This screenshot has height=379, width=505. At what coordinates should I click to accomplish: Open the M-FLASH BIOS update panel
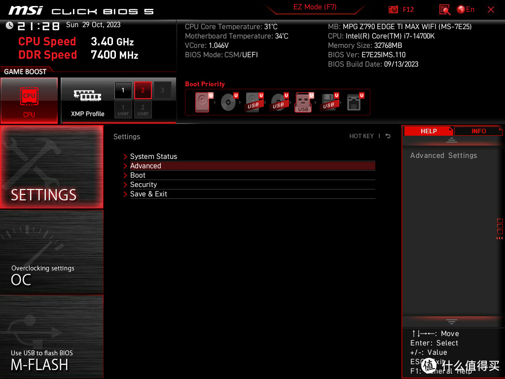tap(52, 336)
